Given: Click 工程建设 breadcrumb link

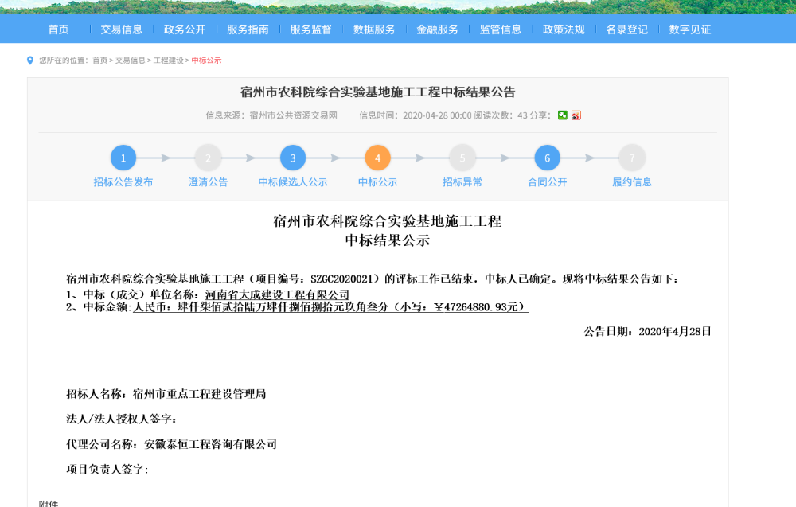Looking at the screenshot, I should pos(169,60).
